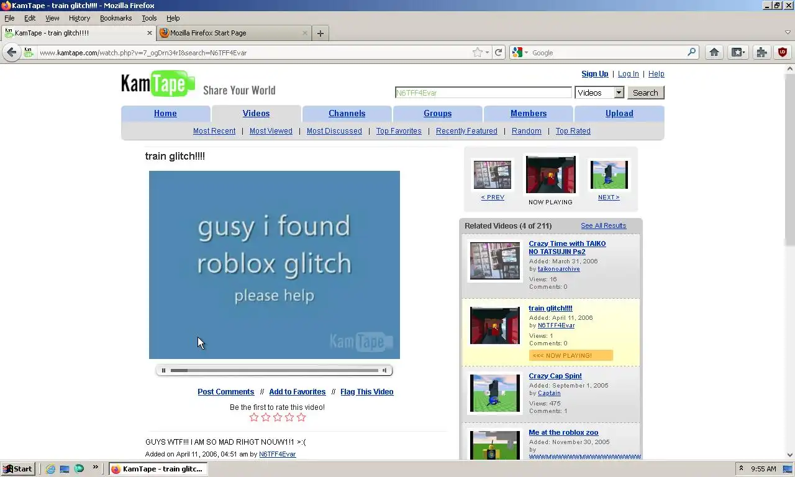Open the Upload navigation tab
795x477 pixels.
coord(619,114)
